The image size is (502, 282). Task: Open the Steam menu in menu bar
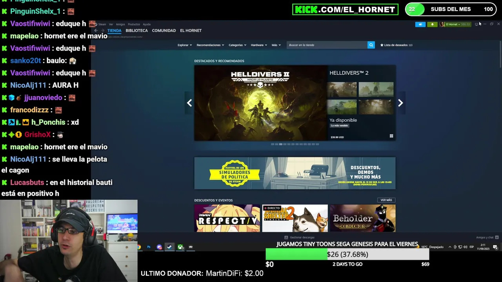point(102,24)
